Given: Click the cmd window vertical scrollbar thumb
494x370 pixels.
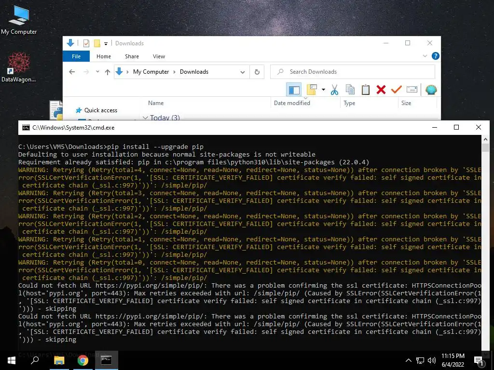Looking at the screenshot, I should (x=485, y=148).
